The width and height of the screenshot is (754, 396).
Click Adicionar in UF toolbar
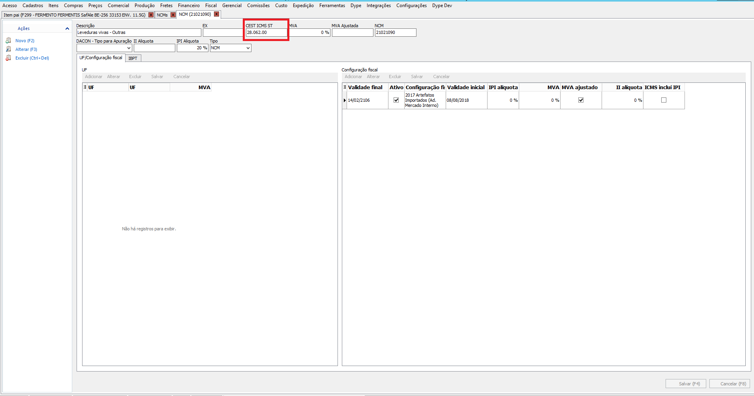(x=94, y=77)
